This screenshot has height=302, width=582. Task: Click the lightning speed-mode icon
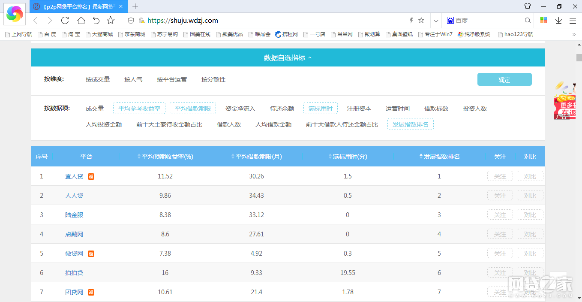pos(412,21)
